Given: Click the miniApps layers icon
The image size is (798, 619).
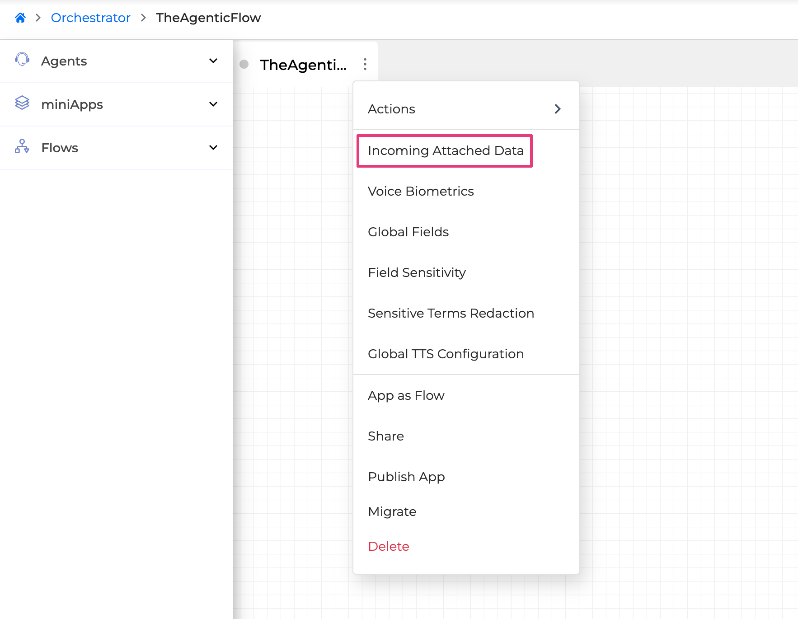Looking at the screenshot, I should (22, 103).
